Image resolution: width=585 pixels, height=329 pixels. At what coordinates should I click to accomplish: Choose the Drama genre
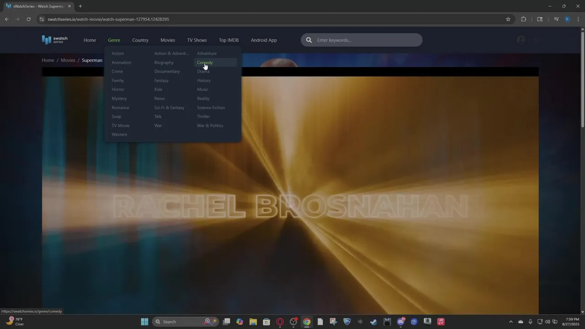pos(203,71)
